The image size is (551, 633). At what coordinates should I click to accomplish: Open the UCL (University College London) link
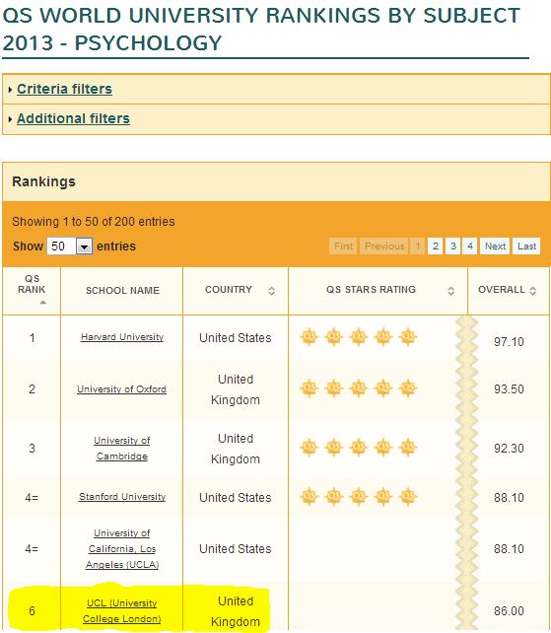tap(122, 610)
